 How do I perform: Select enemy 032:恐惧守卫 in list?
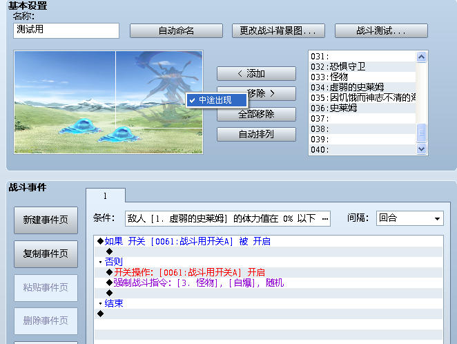click(x=362, y=67)
